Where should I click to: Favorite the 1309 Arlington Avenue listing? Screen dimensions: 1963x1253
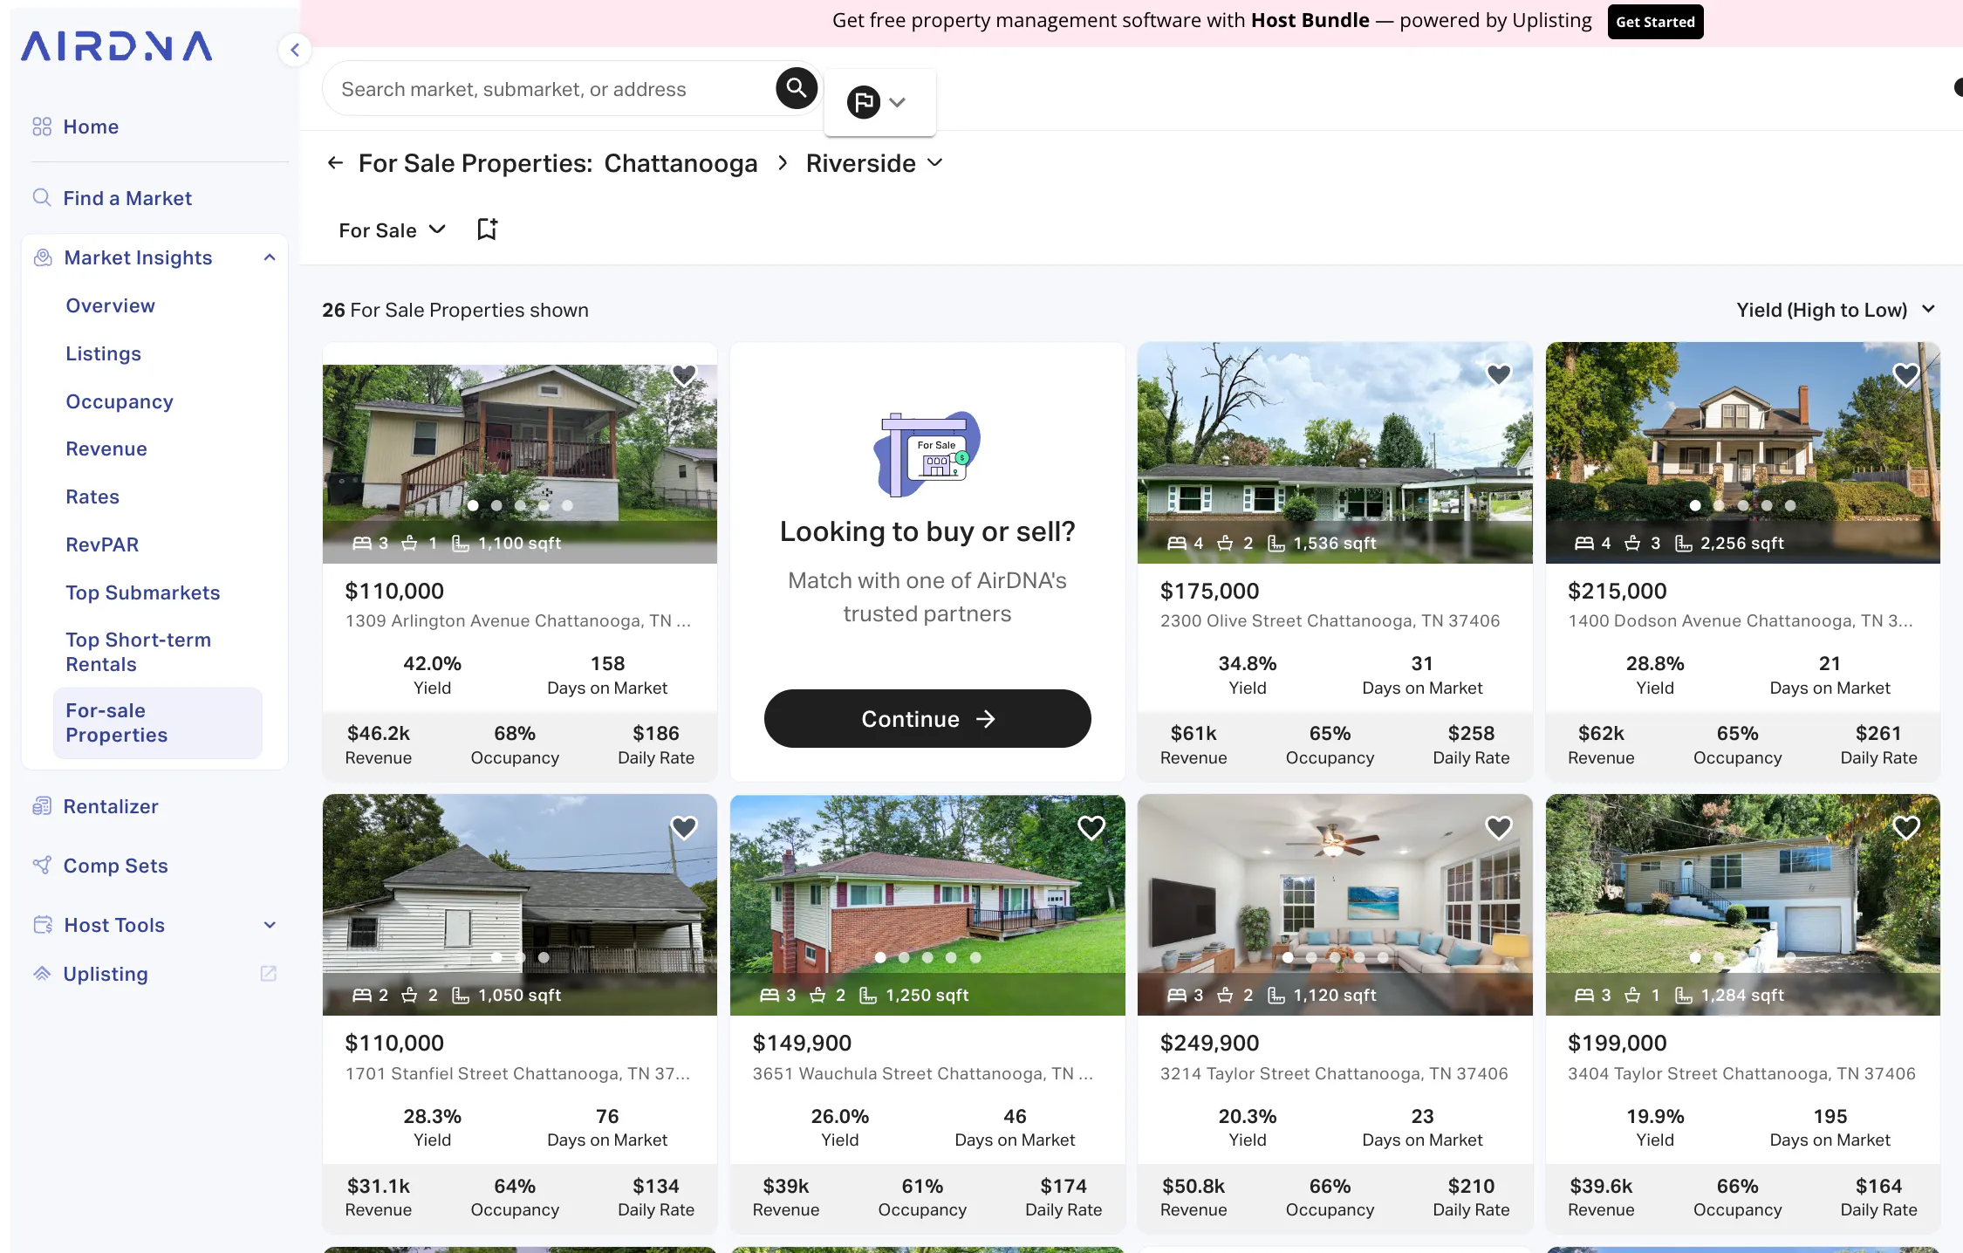point(684,375)
